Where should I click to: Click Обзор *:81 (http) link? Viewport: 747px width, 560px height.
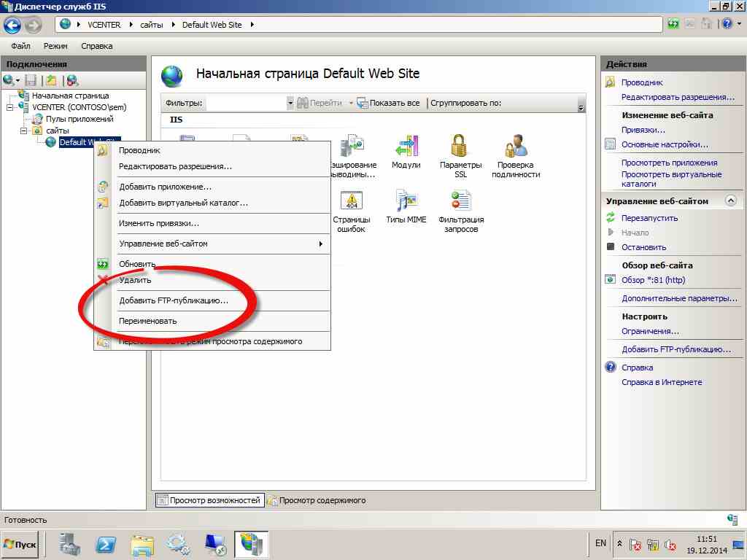[x=653, y=280]
